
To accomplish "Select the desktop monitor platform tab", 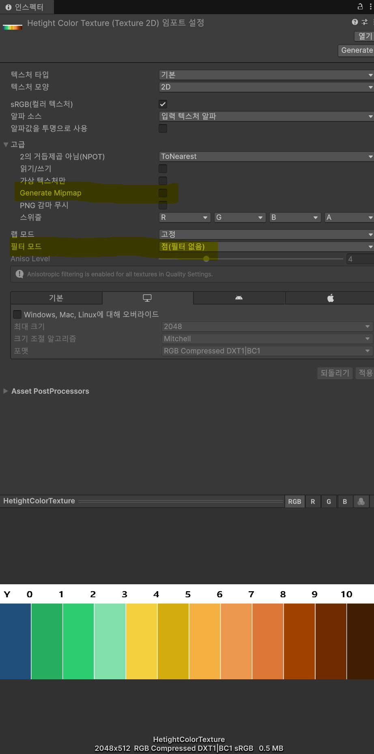I will (x=148, y=298).
